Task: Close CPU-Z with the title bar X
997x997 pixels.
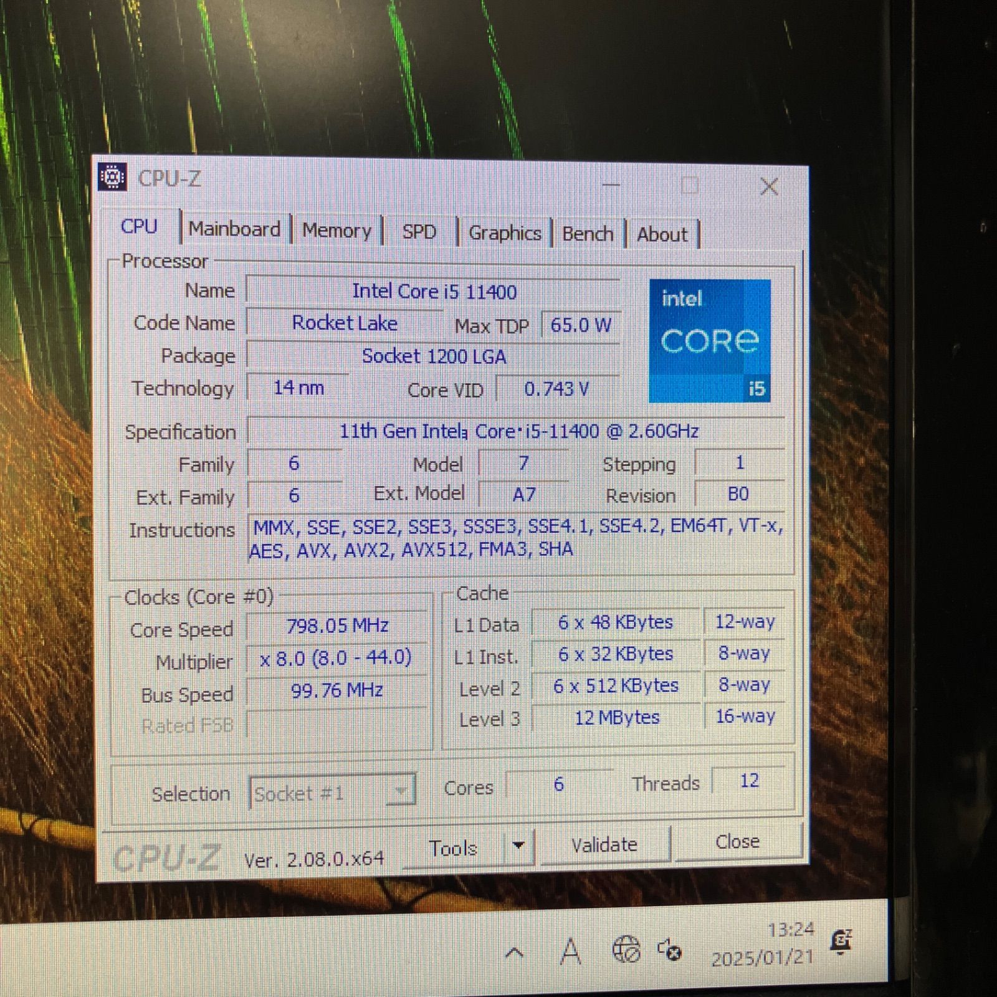Action: 769,186
